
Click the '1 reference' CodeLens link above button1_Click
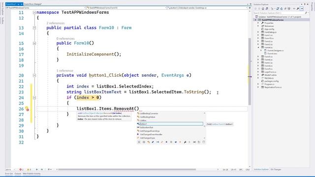(64, 71)
